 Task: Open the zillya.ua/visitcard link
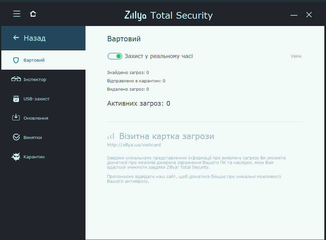point(134,145)
